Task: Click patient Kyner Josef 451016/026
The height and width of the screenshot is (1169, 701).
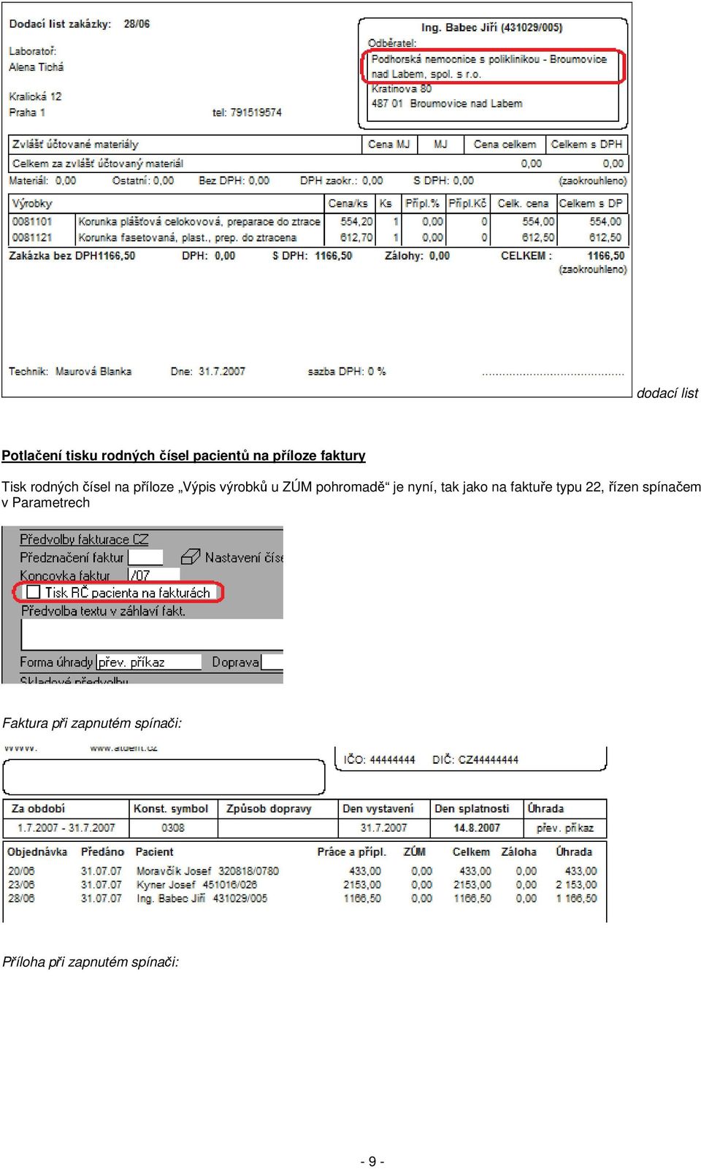Action: click(x=196, y=885)
